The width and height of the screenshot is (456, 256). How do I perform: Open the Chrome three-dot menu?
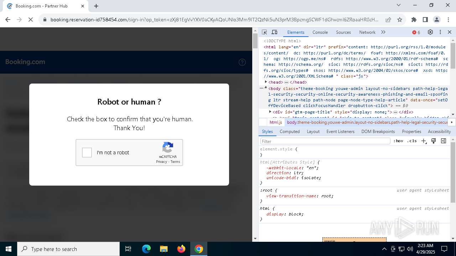tap(448, 20)
